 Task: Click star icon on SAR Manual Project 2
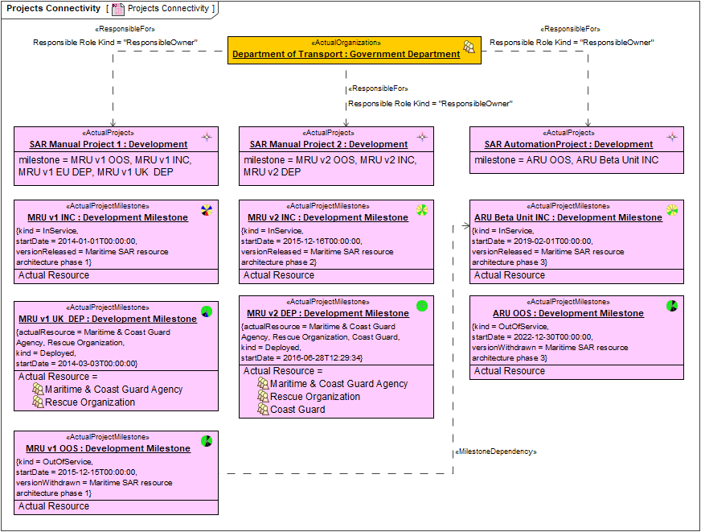[x=421, y=138]
